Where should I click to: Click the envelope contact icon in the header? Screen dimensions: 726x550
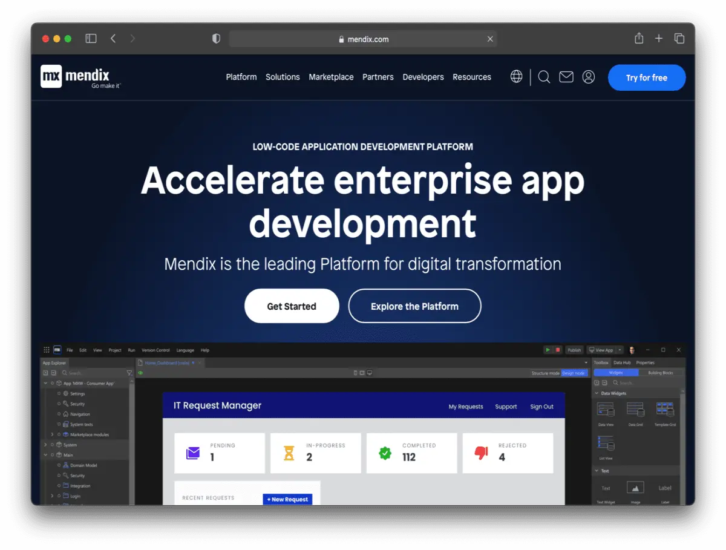tap(566, 77)
